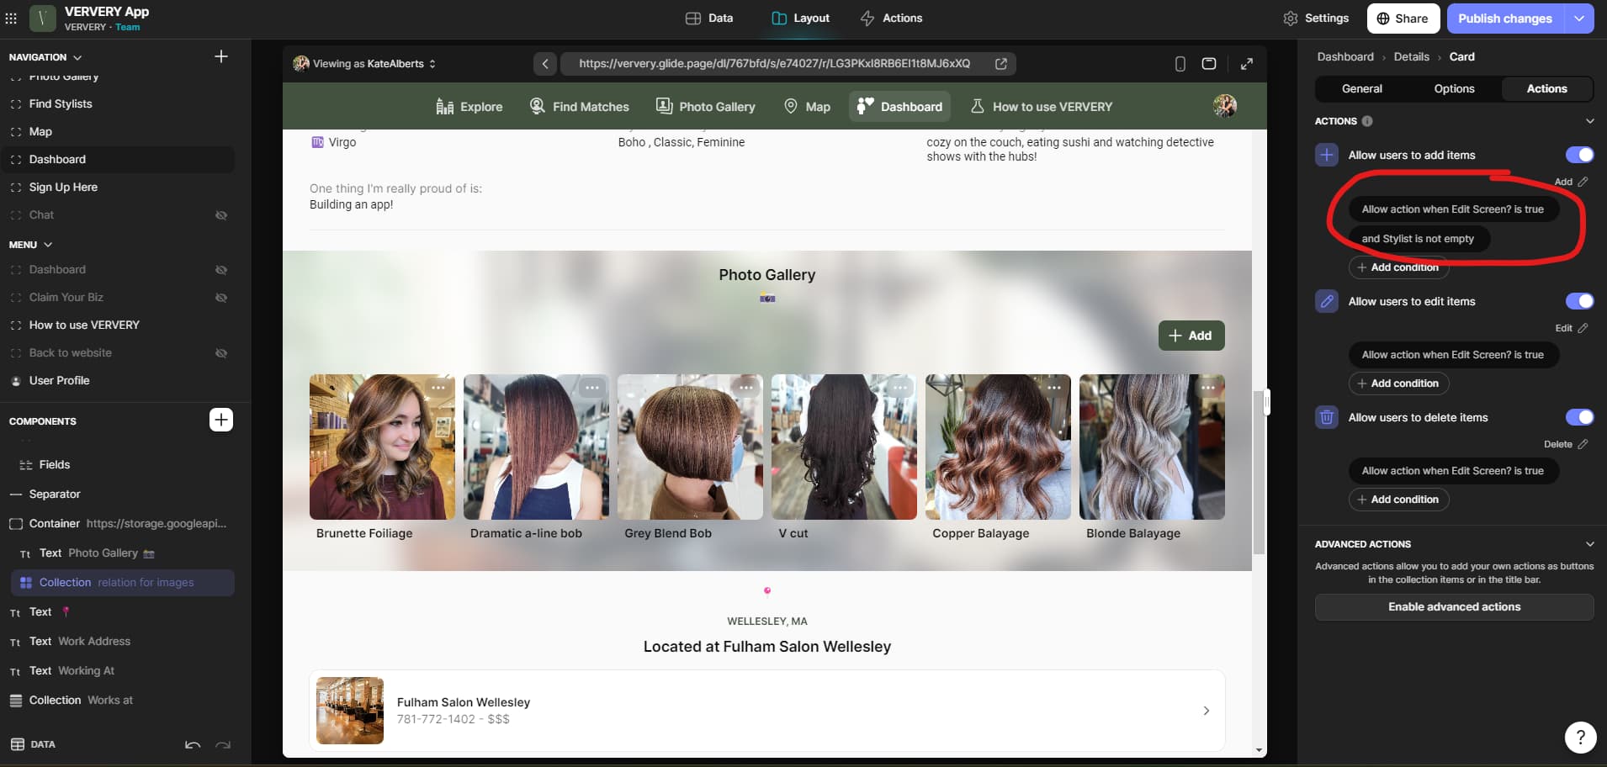Click the preview URL address field
The image size is (1607, 767).
coord(775,64)
